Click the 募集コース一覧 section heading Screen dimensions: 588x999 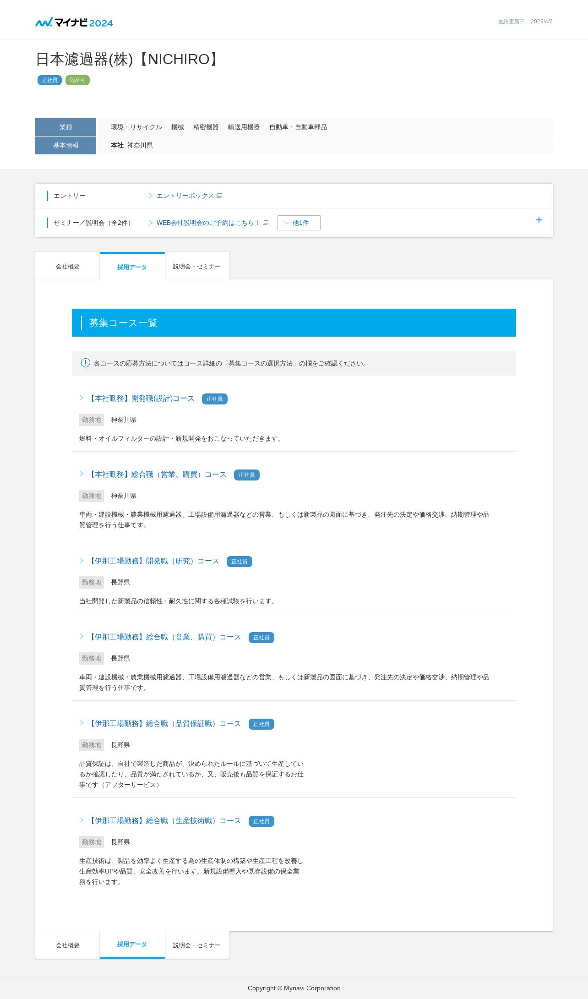click(x=123, y=323)
